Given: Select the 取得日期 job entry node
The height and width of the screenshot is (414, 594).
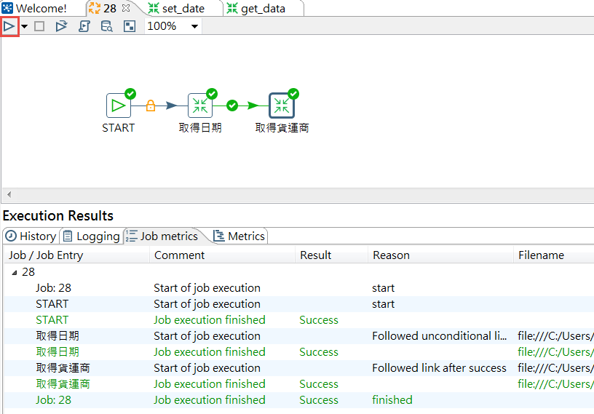Looking at the screenshot, I should point(200,106).
